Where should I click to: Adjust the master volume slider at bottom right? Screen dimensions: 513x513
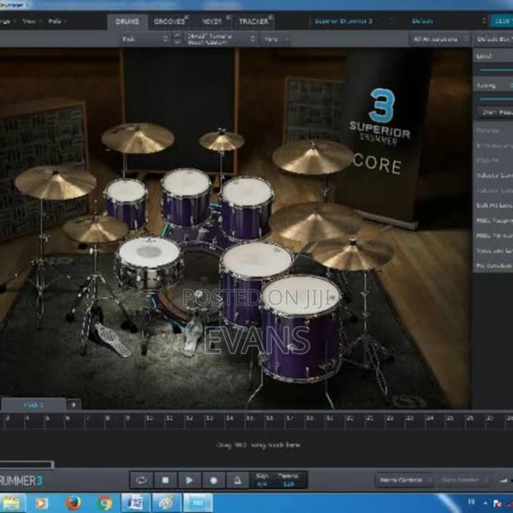tap(506, 480)
